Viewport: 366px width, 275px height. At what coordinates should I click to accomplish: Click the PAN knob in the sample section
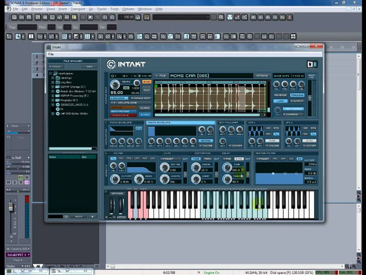click(x=284, y=84)
